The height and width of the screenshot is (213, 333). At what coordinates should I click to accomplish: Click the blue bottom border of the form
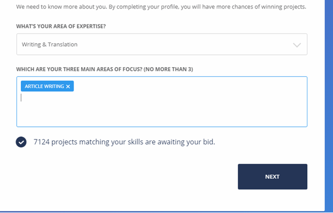click(x=162, y=212)
